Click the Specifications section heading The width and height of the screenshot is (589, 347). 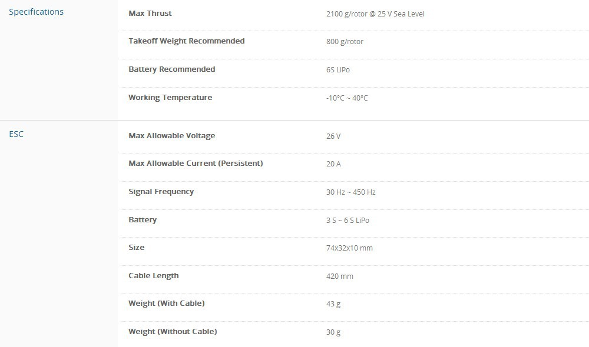36,12
